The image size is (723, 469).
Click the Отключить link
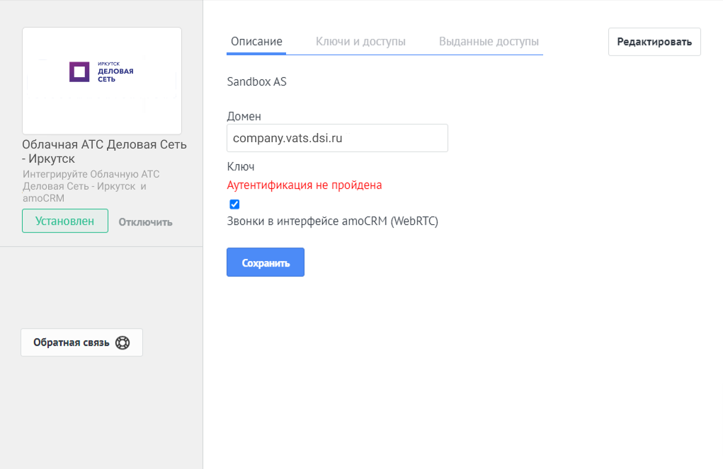145,221
